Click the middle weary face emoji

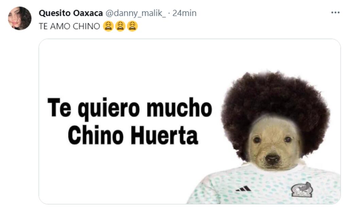tap(120, 26)
